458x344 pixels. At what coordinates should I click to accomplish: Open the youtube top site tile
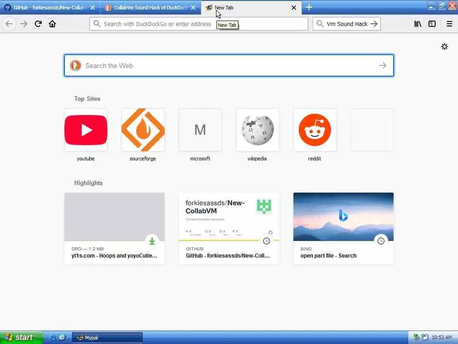85,130
